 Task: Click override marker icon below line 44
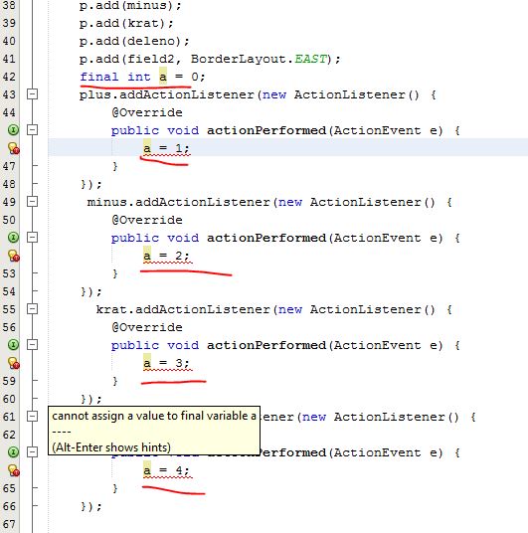click(x=13, y=130)
